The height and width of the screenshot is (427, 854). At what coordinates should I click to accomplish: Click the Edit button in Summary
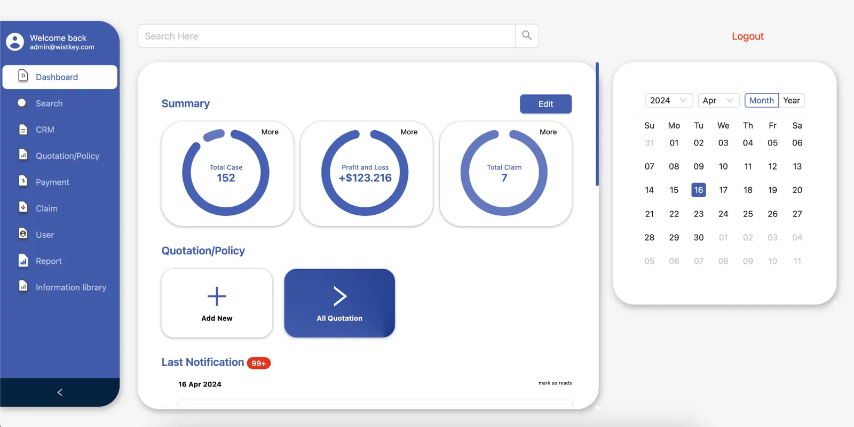[545, 104]
